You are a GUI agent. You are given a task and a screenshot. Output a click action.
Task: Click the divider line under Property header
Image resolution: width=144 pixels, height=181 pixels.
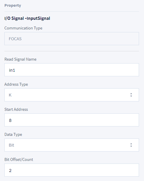click(72, 11)
